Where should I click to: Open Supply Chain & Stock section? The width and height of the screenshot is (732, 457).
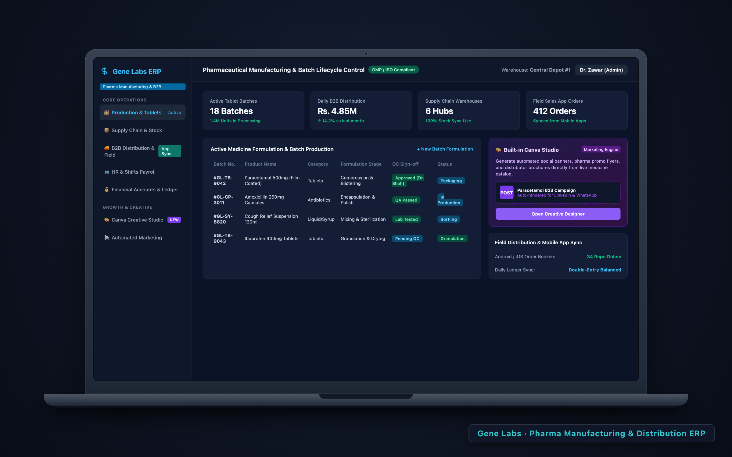click(x=142, y=130)
